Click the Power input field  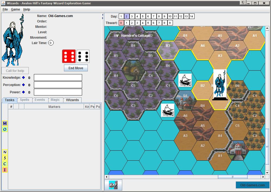point(58,92)
